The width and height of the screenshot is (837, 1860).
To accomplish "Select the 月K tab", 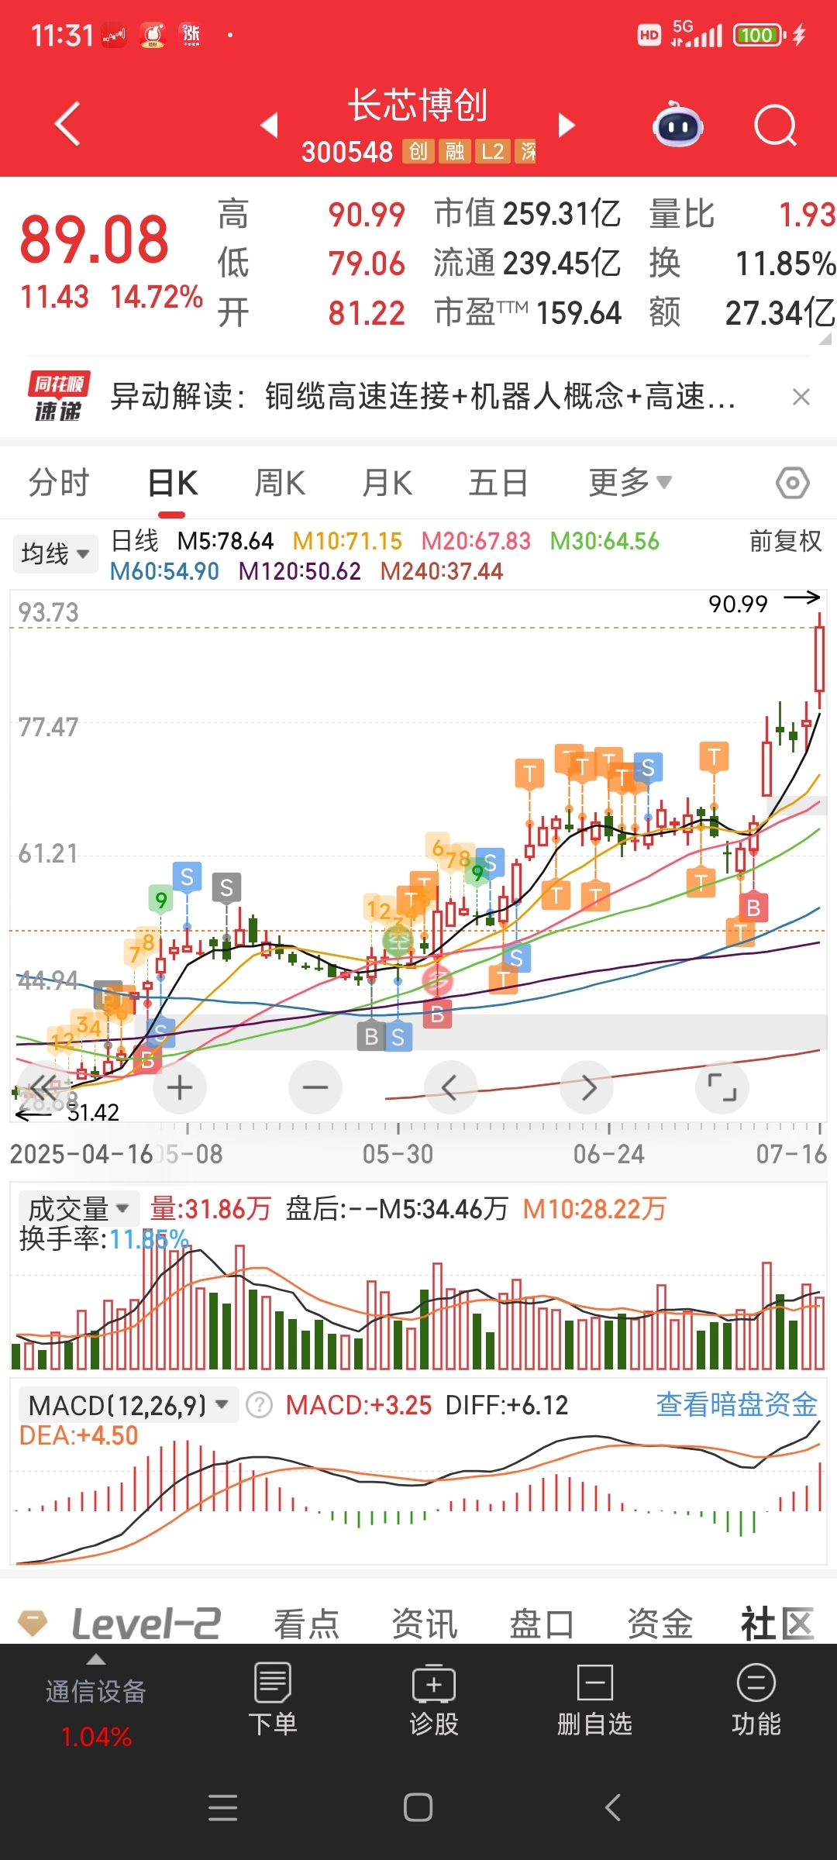I will [387, 483].
